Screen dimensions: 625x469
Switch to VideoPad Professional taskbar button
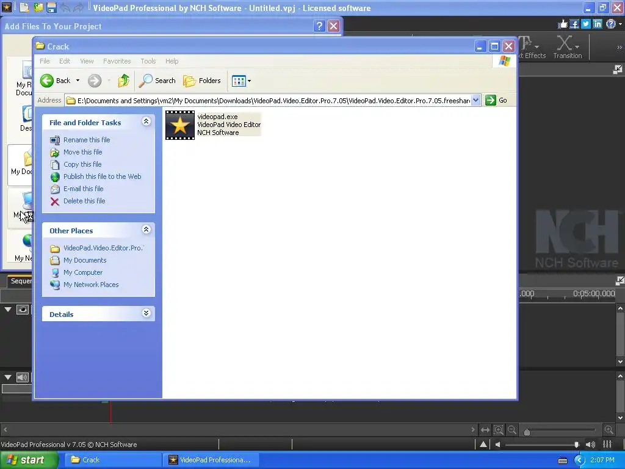pos(211,460)
